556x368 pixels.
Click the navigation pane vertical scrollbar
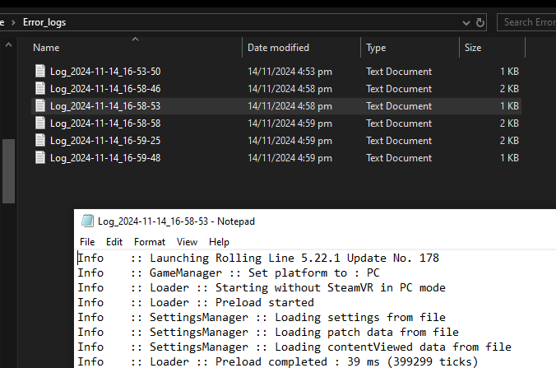7,169
